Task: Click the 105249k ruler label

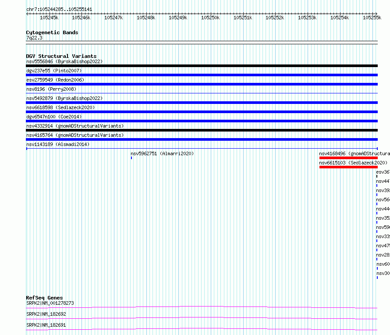Action: click(x=178, y=18)
